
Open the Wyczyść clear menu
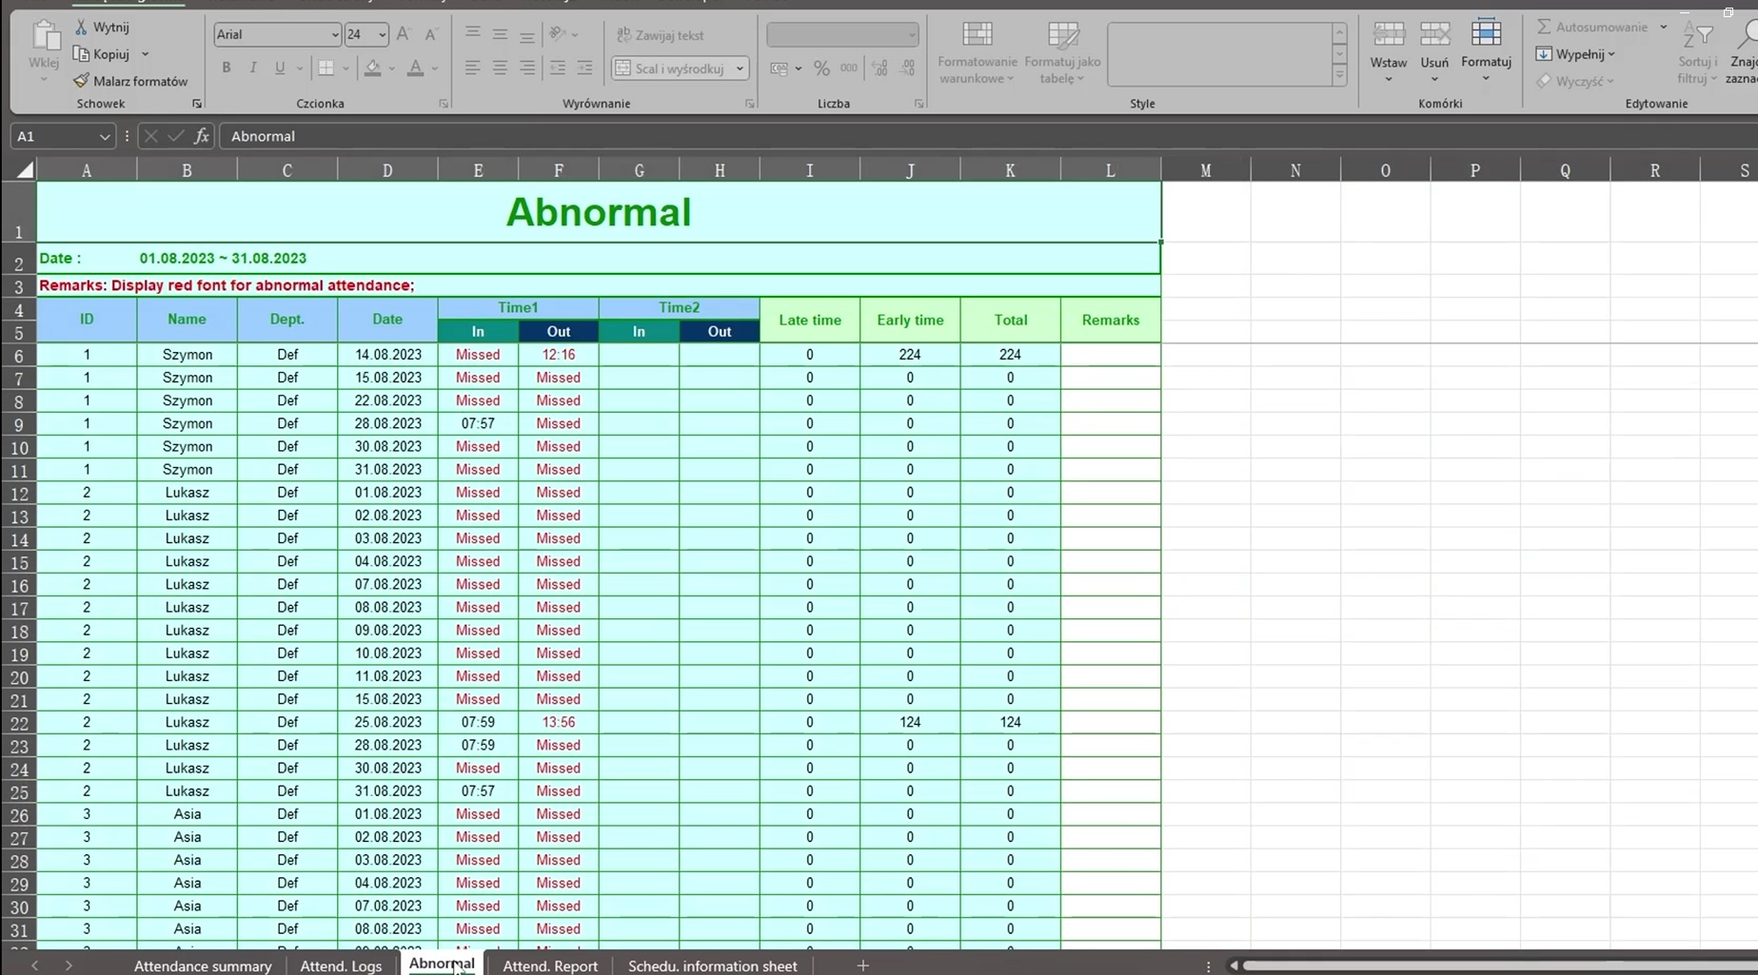[x=1575, y=81]
